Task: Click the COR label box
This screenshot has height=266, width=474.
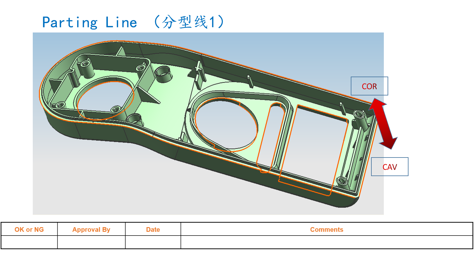Action: pos(369,86)
